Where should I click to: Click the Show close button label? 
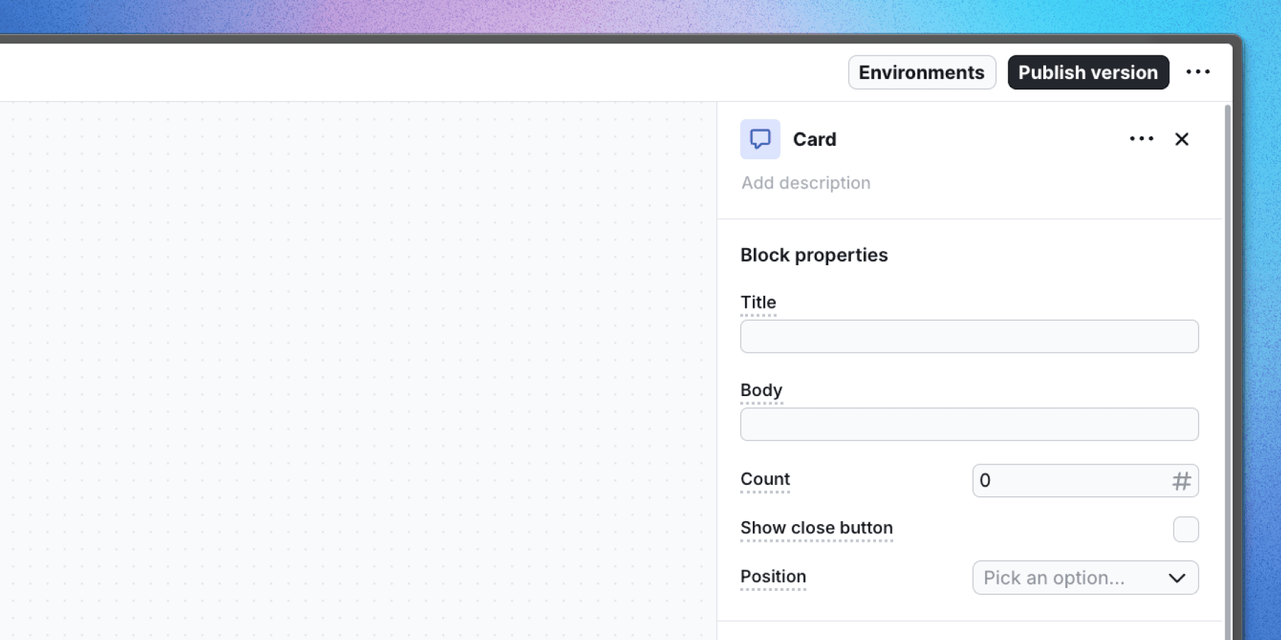point(816,528)
